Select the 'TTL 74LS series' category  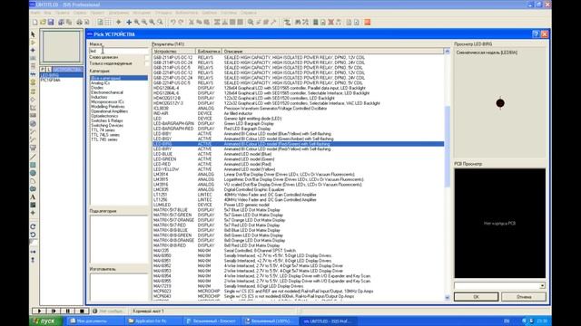coord(105,135)
